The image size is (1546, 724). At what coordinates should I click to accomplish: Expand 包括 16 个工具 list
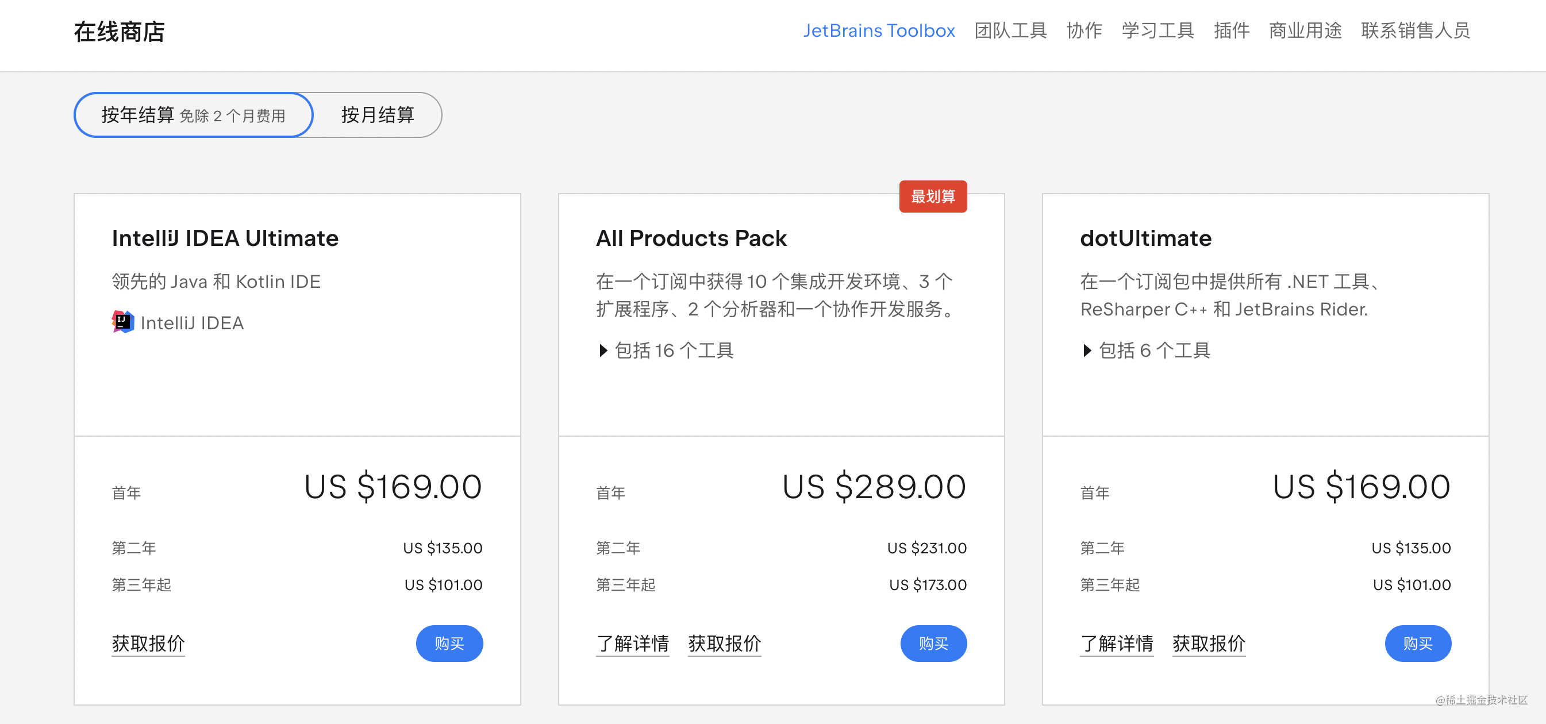[666, 351]
